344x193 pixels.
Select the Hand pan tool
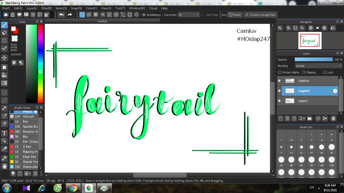pyautogui.click(x=4, y=166)
